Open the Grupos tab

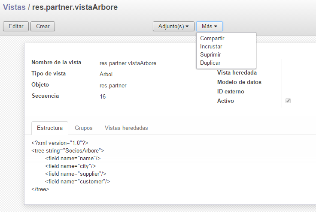84,128
